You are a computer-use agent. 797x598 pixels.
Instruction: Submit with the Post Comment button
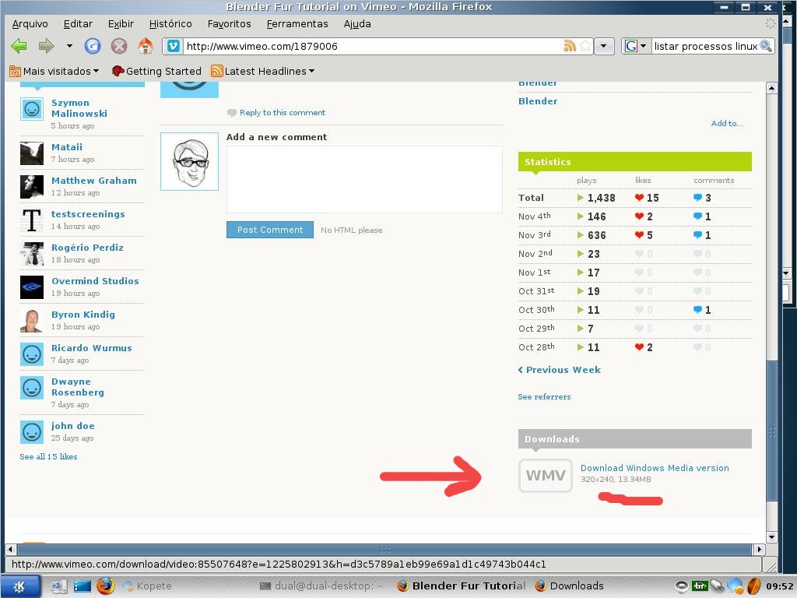[x=270, y=230]
